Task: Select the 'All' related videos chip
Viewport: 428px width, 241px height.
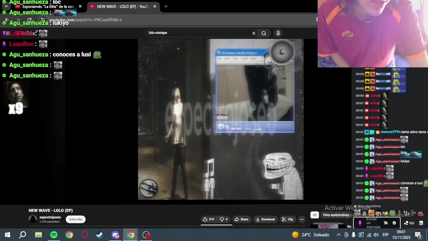Action: click(x=314, y=215)
